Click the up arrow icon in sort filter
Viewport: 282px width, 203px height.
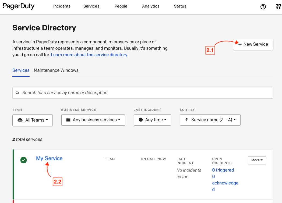[x=187, y=120]
